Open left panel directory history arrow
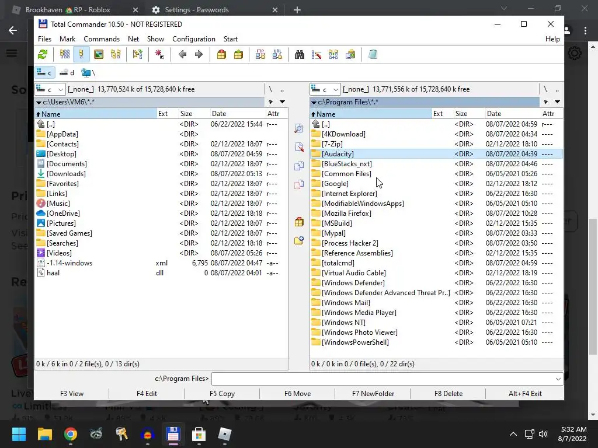598x448 pixels. 282,101
